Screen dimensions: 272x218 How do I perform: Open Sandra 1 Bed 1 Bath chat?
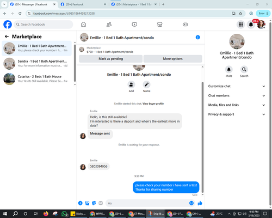point(36,64)
